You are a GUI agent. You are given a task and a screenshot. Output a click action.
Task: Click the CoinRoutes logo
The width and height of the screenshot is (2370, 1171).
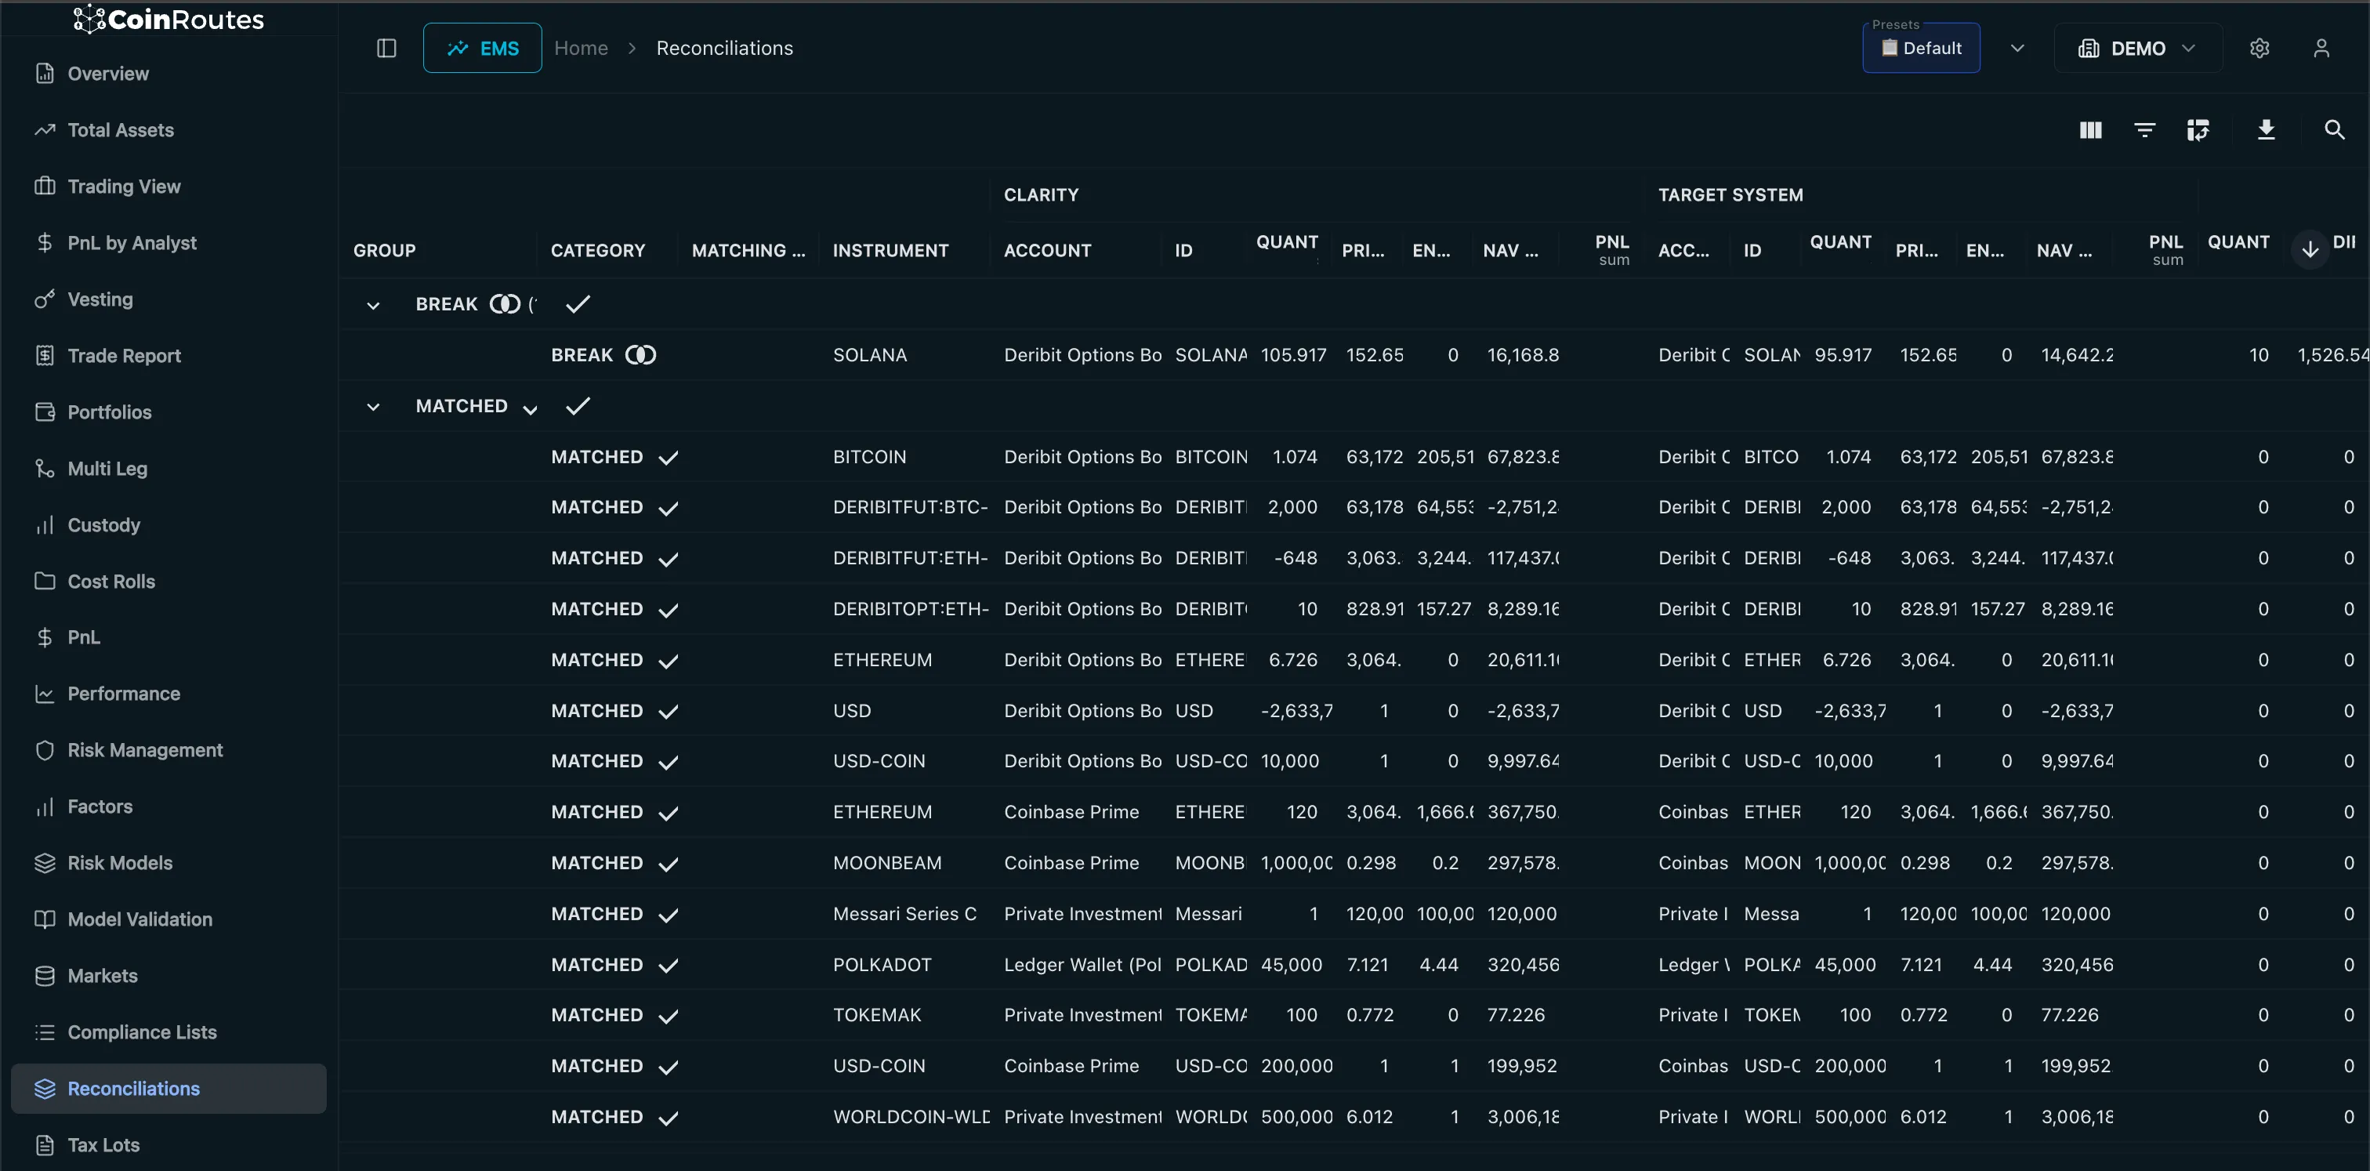click(x=169, y=20)
